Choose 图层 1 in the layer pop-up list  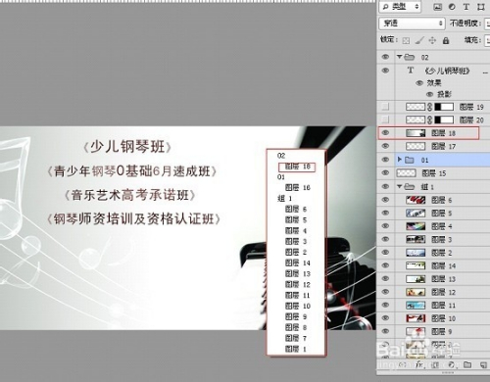point(296,349)
